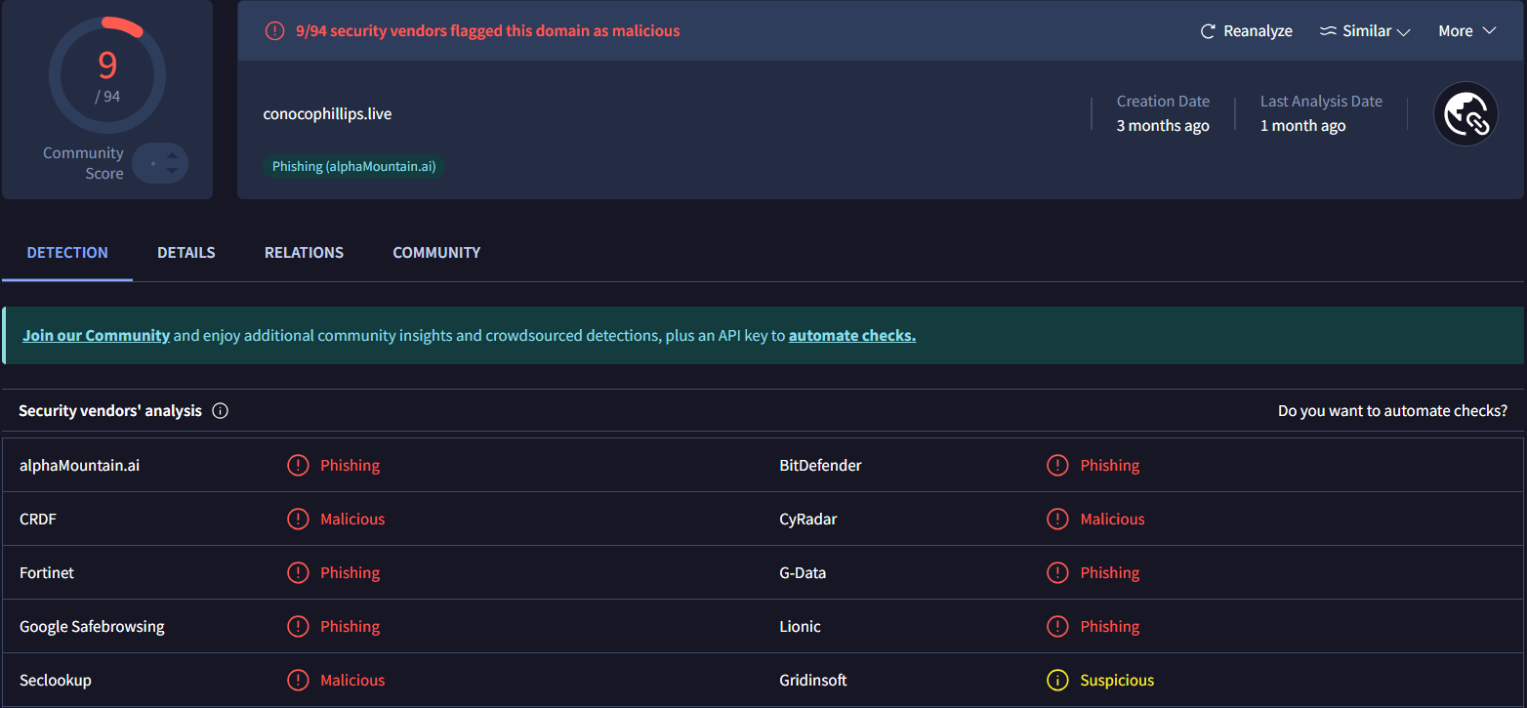Click CyRadar's Malicious verdict text
The width and height of the screenshot is (1527, 708).
coord(1112,520)
